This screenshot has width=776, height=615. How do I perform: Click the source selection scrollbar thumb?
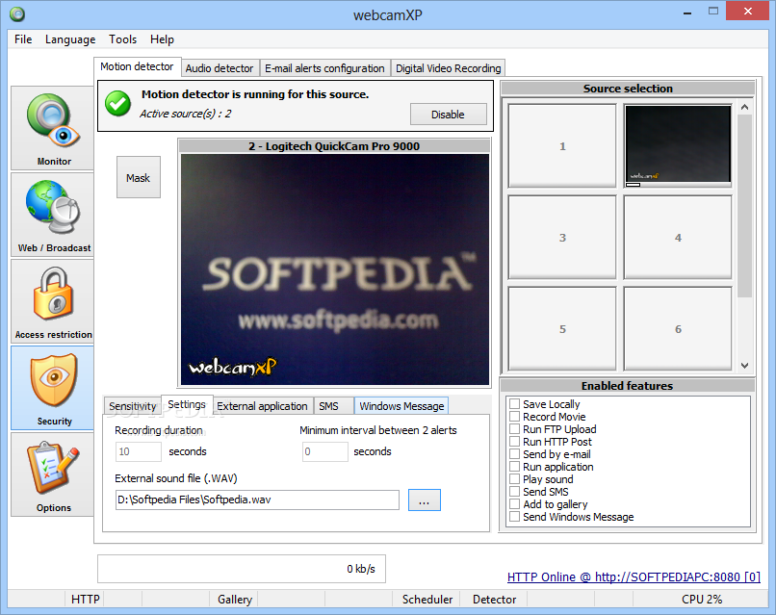click(x=745, y=206)
